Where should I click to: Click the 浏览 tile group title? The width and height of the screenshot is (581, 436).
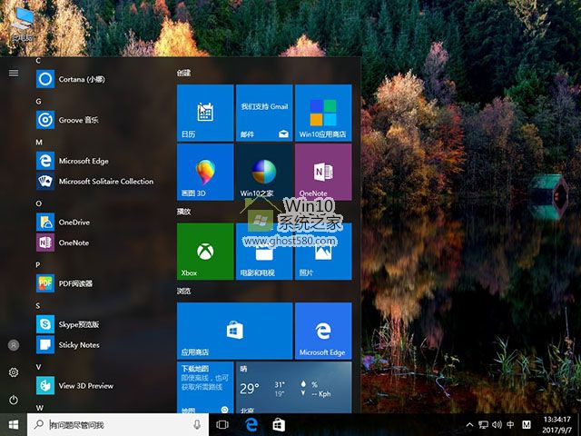pos(183,291)
